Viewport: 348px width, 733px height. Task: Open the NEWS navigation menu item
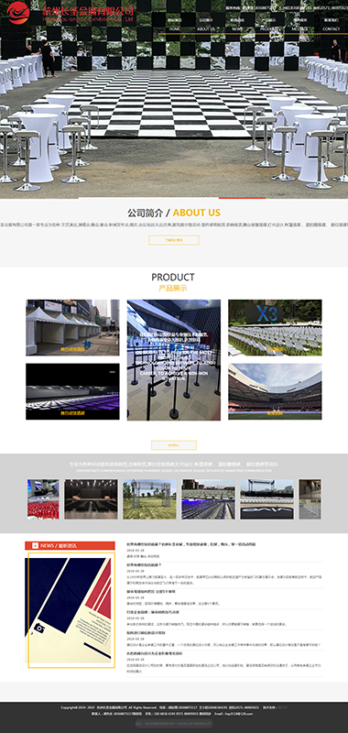[237, 28]
